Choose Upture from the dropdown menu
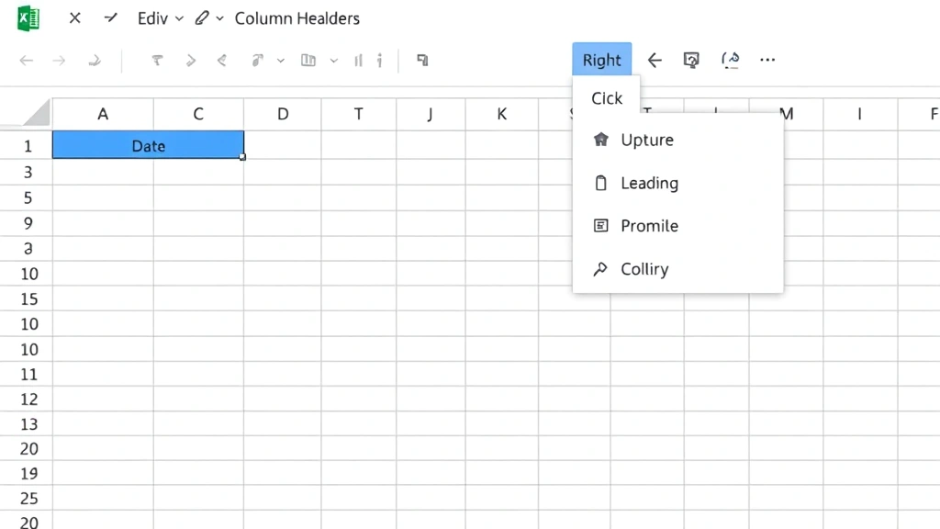Viewport: 940px width, 529px height. [647, 141]
